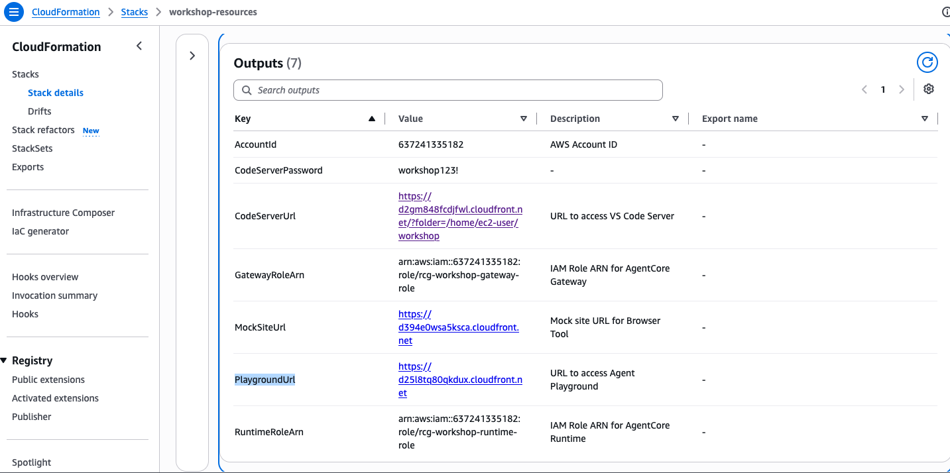This screenshot has width=950, height=473.
Task: Click the account value 637241335182
Action: tap(432, 144)
